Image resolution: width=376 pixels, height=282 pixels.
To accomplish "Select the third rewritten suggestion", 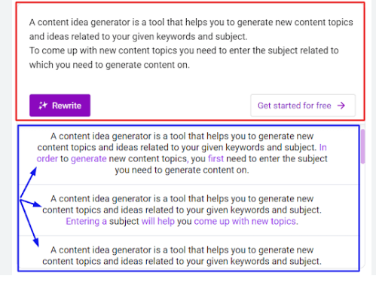I will click(182, 256).
